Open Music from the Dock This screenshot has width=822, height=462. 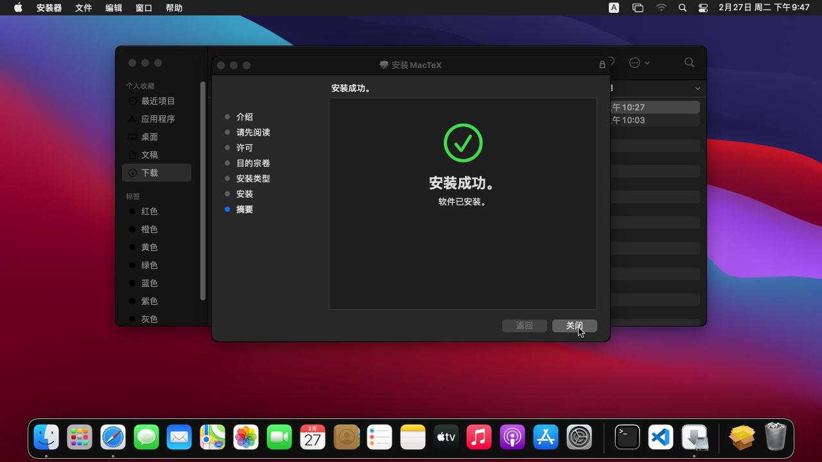pyautogui.click(x=479, y=438)
